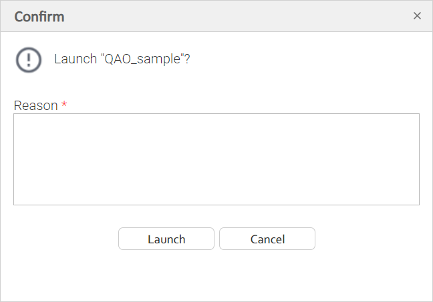Screen dimensions: 433x302
Task: Click the word "Confirm" in the header
Action: coord(39,17)
